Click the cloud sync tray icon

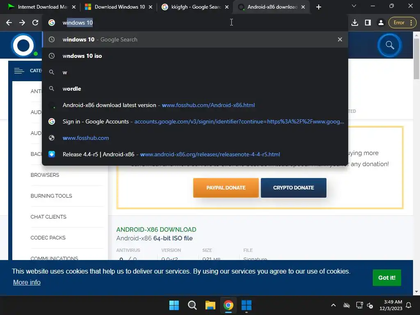click(x=347, y=305)
